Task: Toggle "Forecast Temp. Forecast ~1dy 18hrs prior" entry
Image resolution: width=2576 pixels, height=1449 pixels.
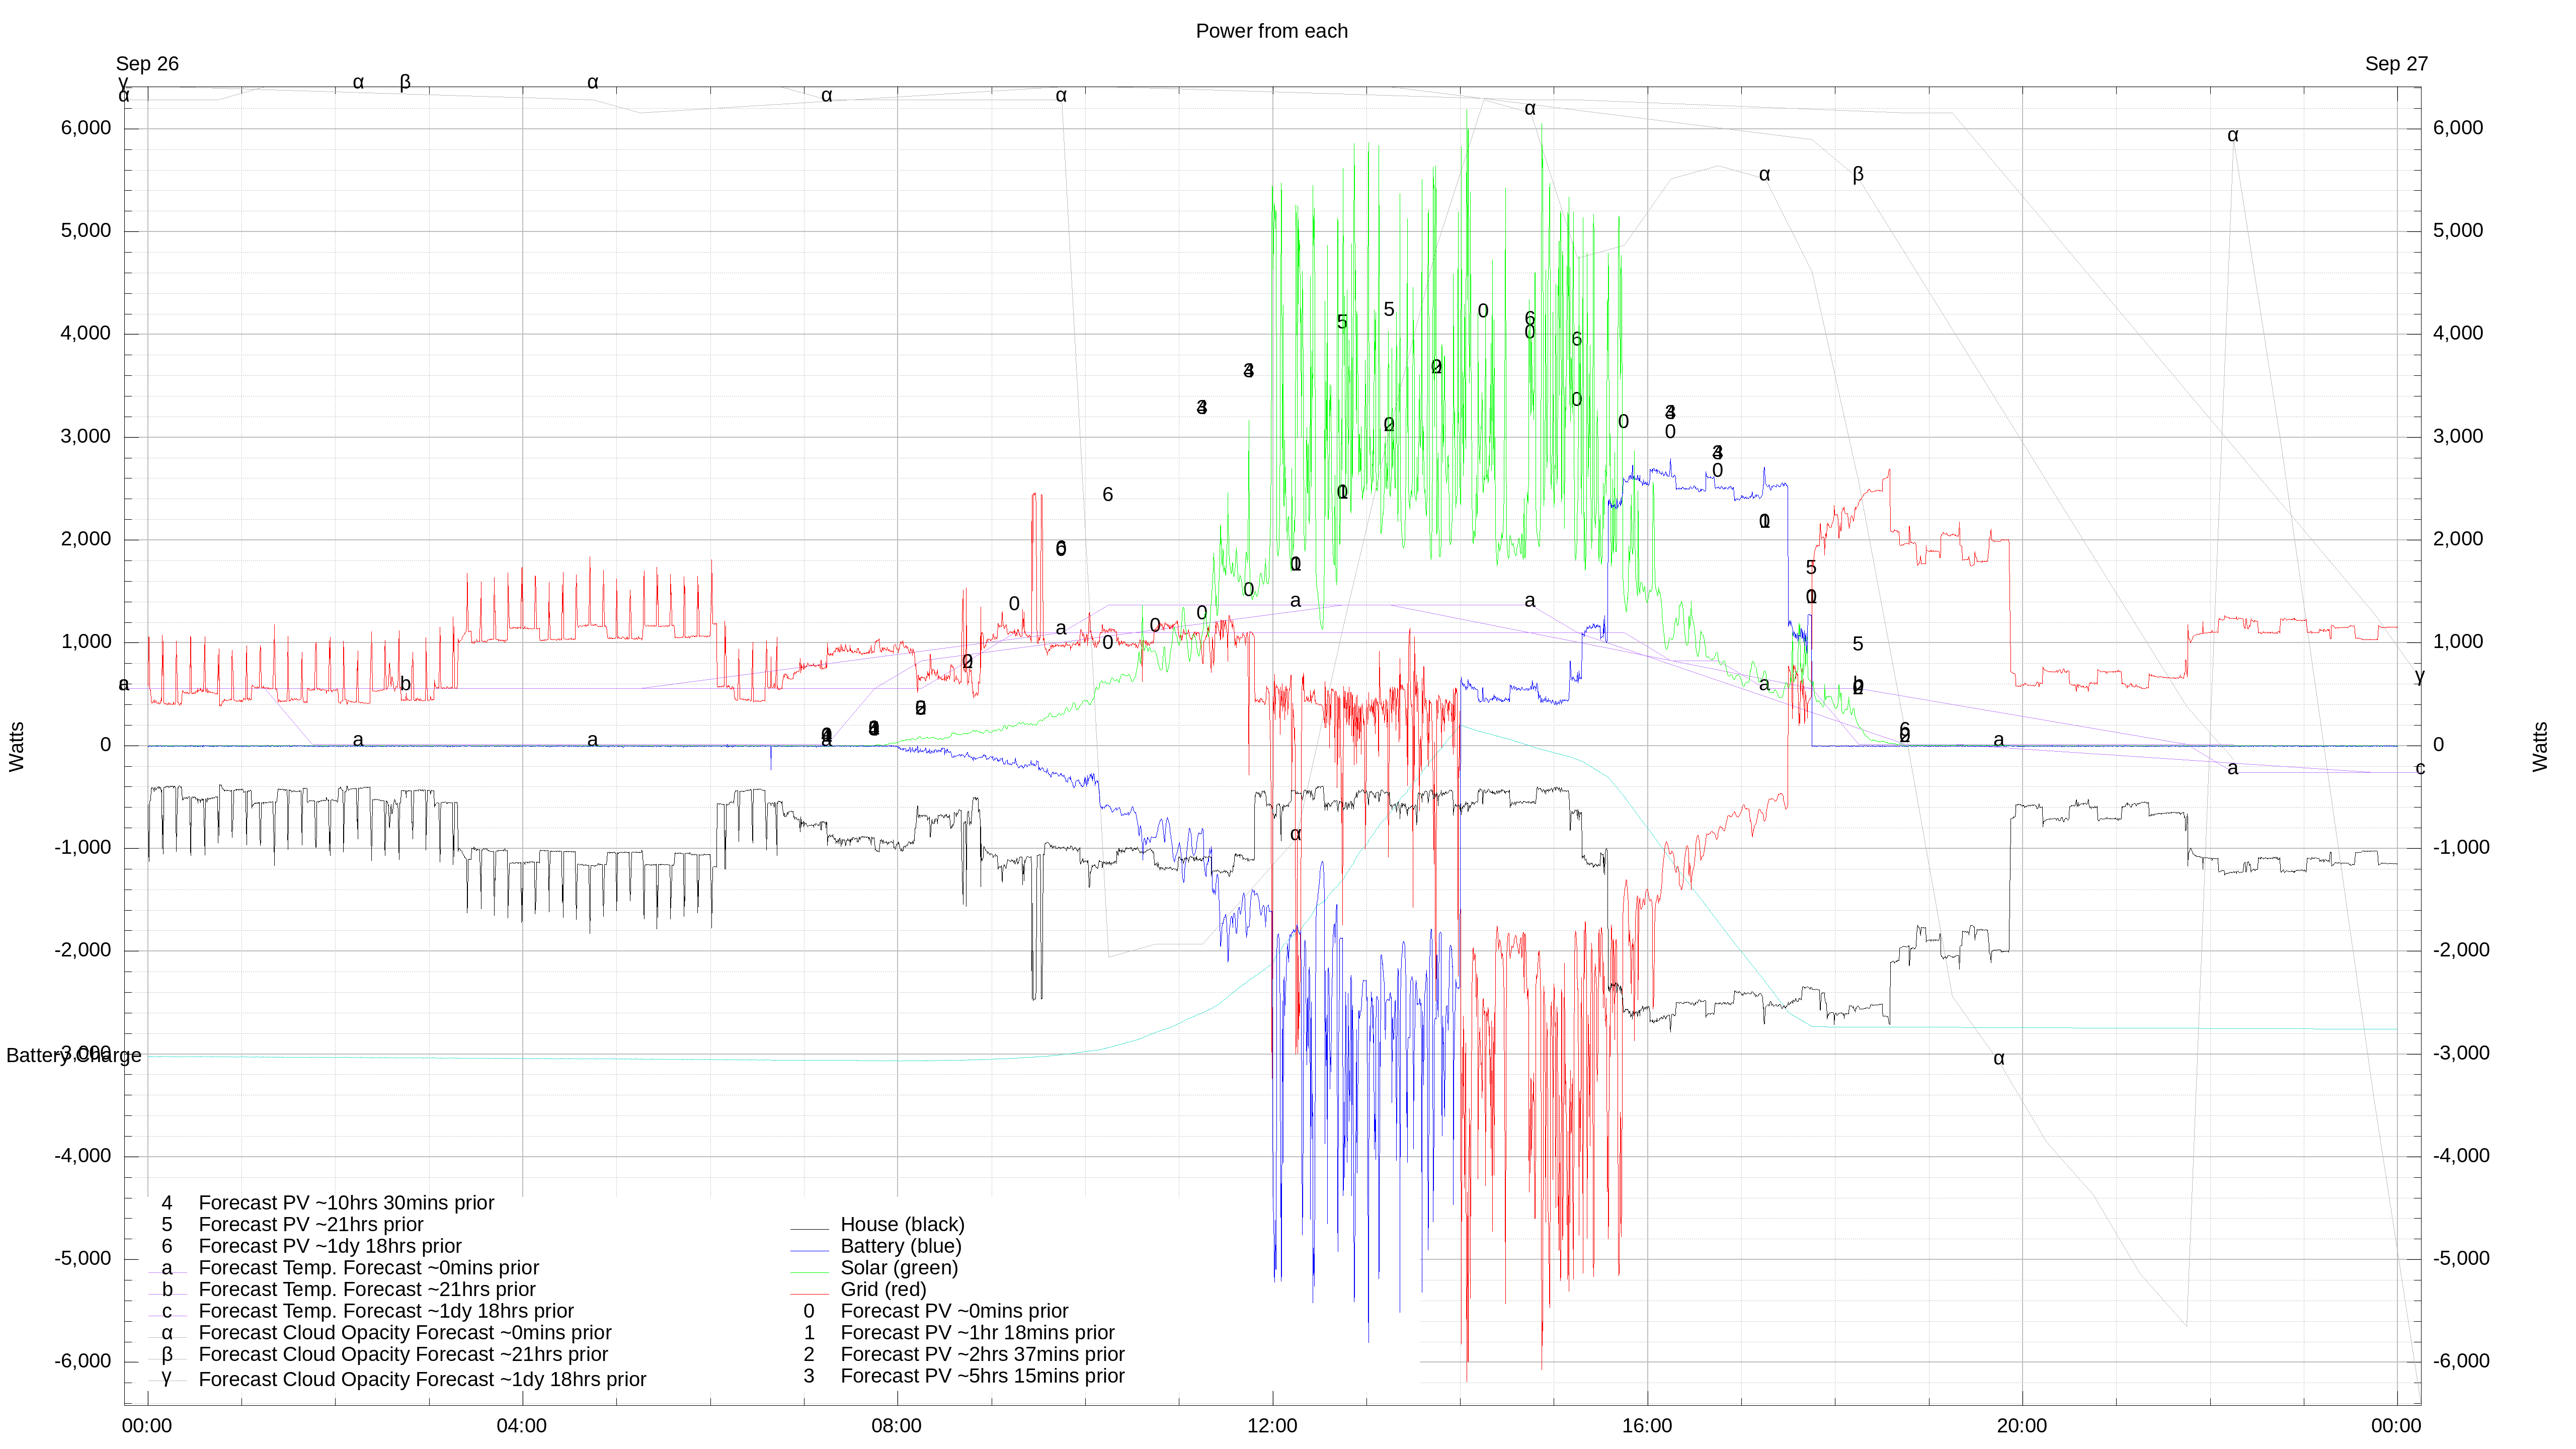Action: tap(386, 1311)
